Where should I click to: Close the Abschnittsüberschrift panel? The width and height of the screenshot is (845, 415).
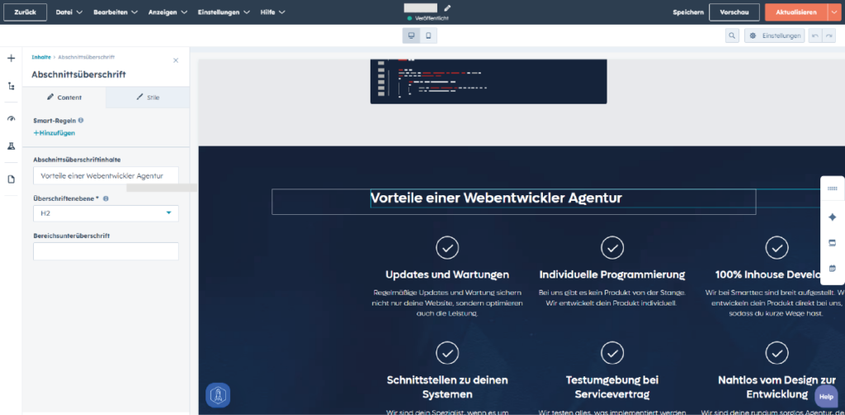175,60
